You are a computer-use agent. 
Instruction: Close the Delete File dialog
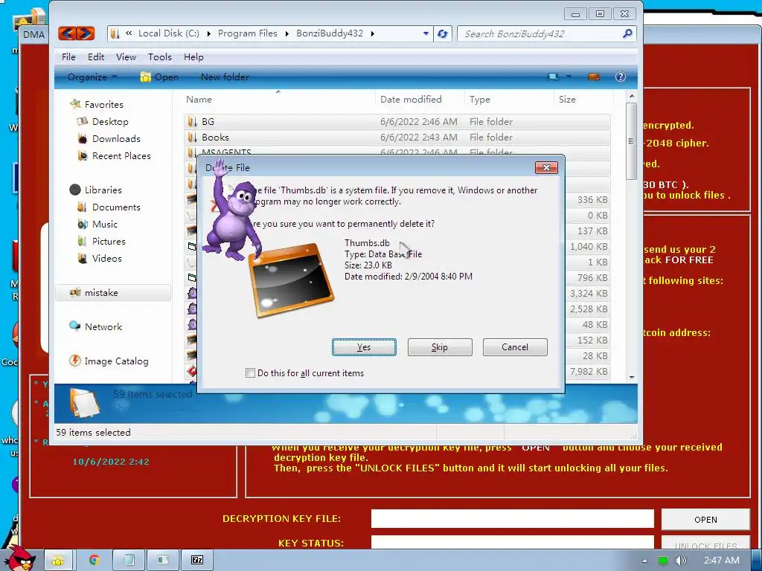[x=546, y=167]
